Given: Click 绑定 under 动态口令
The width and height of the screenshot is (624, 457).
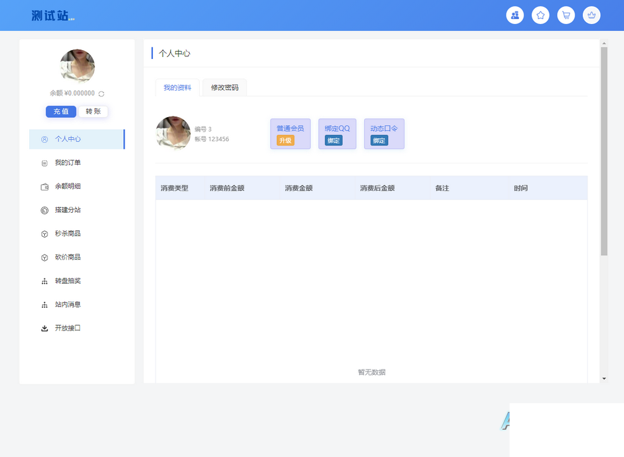Looking at the screenshot, I should pyautogui.click(x=379, y=141).
